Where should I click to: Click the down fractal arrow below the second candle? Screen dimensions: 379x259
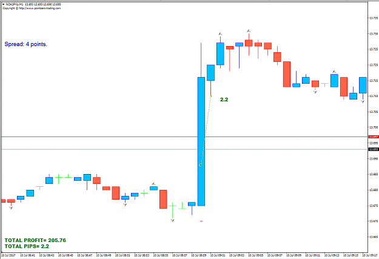[11, 207]
